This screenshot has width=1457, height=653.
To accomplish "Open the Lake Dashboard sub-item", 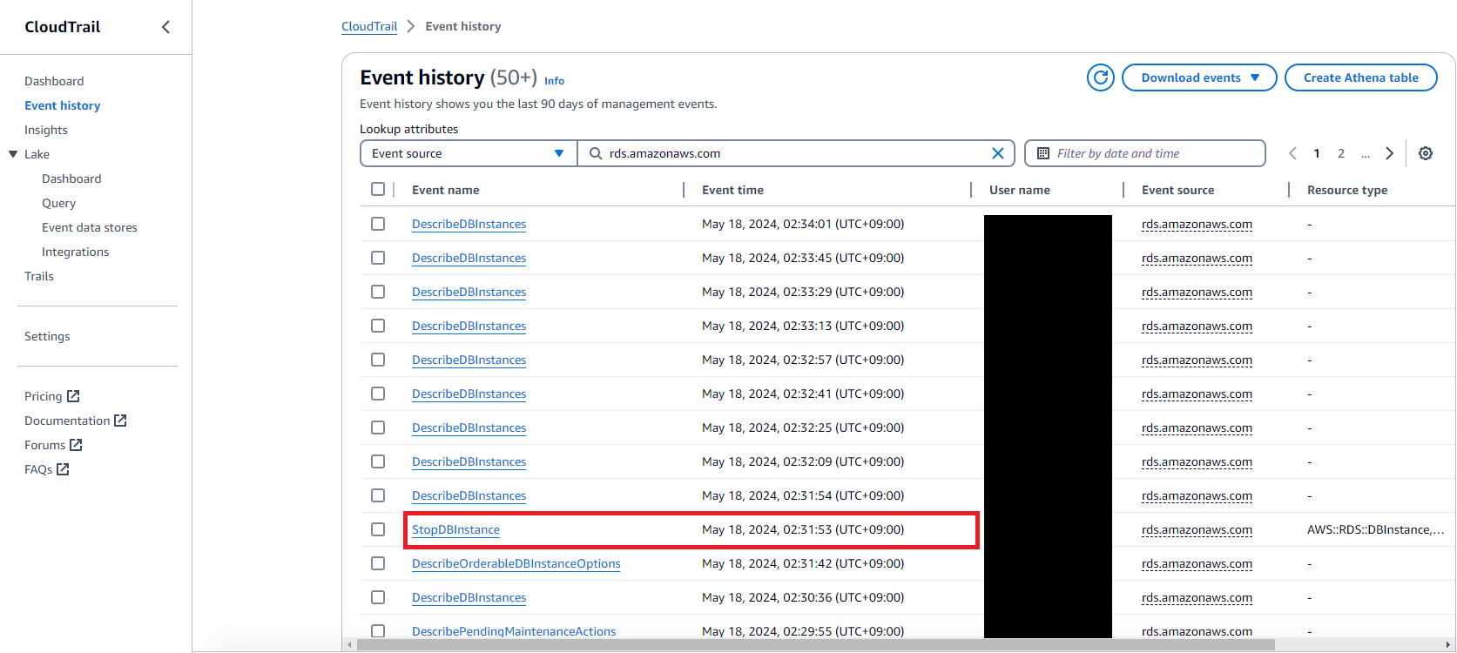I will tap(71, 178).
